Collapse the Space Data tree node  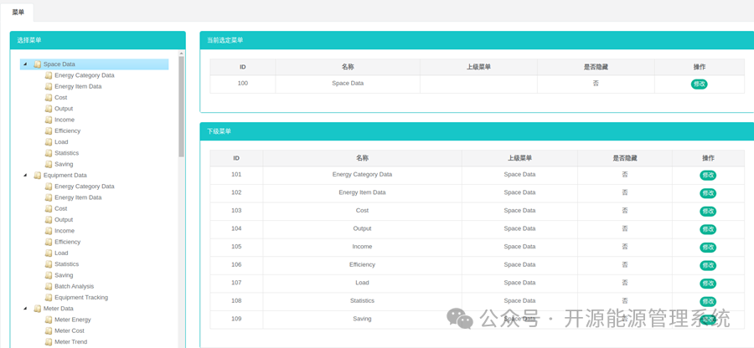pos(25,64)
